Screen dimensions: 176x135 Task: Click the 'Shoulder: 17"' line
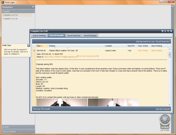coord(41,80)
